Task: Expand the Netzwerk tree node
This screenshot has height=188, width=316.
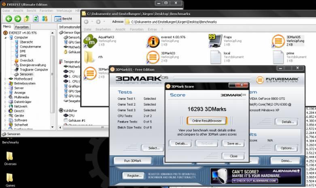Action: (5, 106)
